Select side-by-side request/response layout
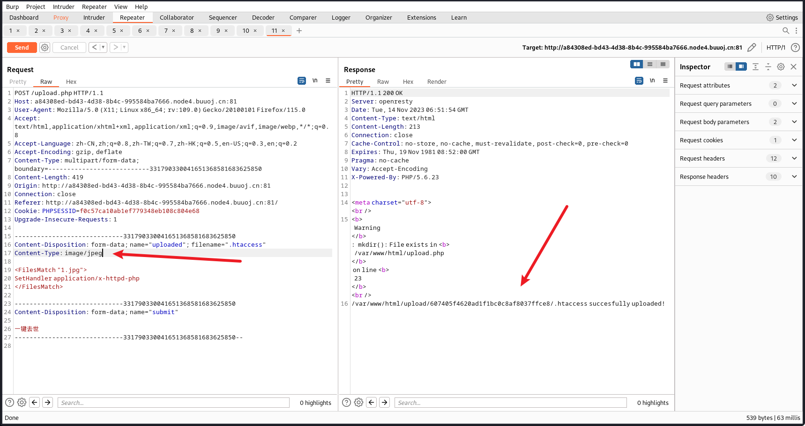805x426 pixels. click(636, 64)
